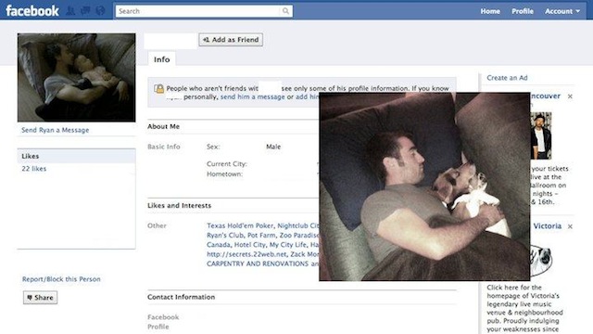593x334 pixels.
Task: Click the lock privacy icon
Action: tap(158, 89)
